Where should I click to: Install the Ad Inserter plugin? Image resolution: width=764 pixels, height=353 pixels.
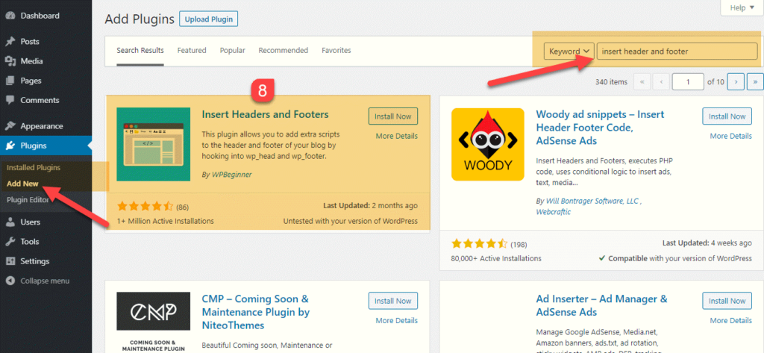pyautogui.click(x=727, y=301)
